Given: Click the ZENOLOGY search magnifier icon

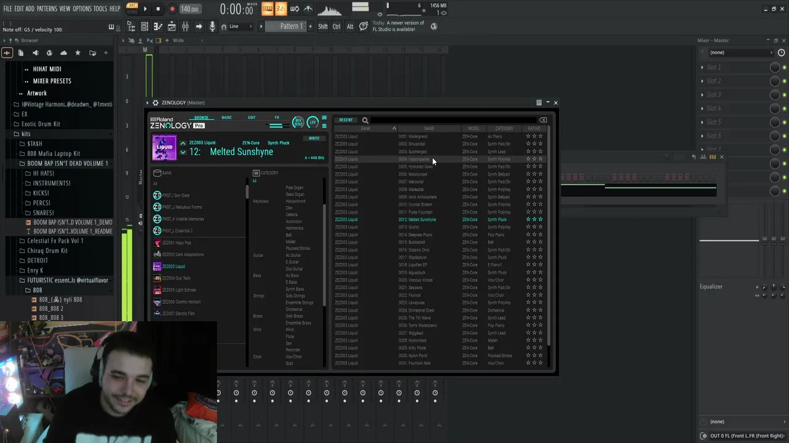Looking at the screenshot, I should click(x=365, y=121).
